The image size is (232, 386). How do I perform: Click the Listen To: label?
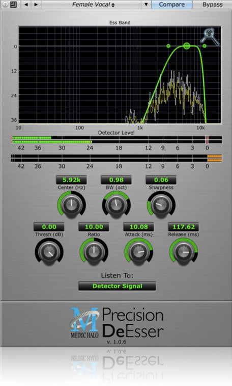click(x=117, y=275)
